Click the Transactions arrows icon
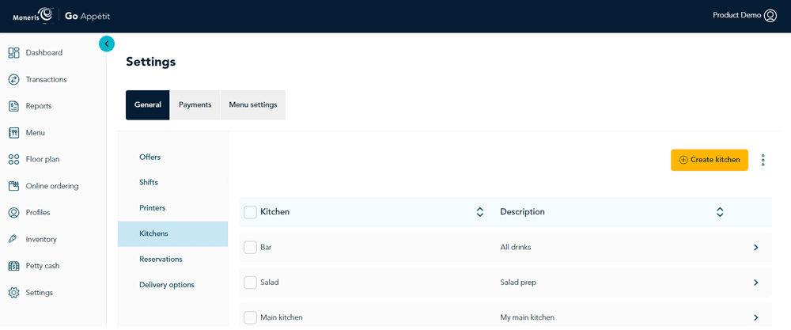This screenshot has height=330, width=791. tap(13, 79)
